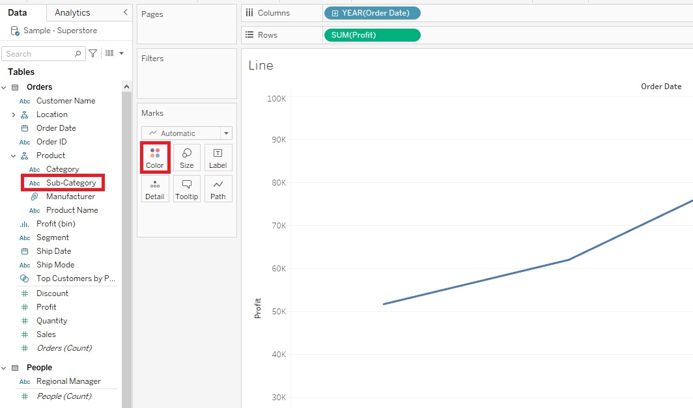This screenshot has width=693, height=408.
Task: Collapse the Product hierarchy
Action: (13, 156)
